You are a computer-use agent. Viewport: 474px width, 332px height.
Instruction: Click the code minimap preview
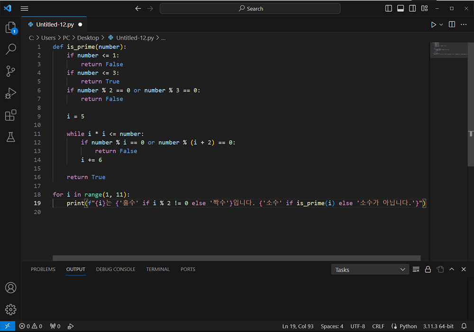[x=448, y=50]
